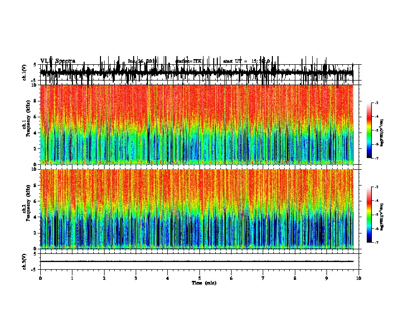Click the '-4' tick on ch.2 colorbar

[x=376, y=201]
